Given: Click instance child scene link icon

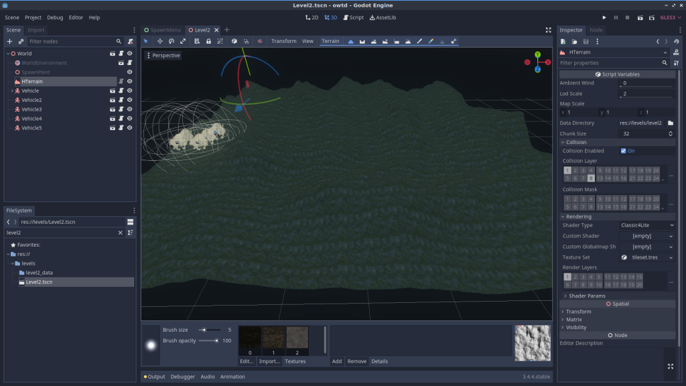Looking at the screenshot, I should (21, 41).
